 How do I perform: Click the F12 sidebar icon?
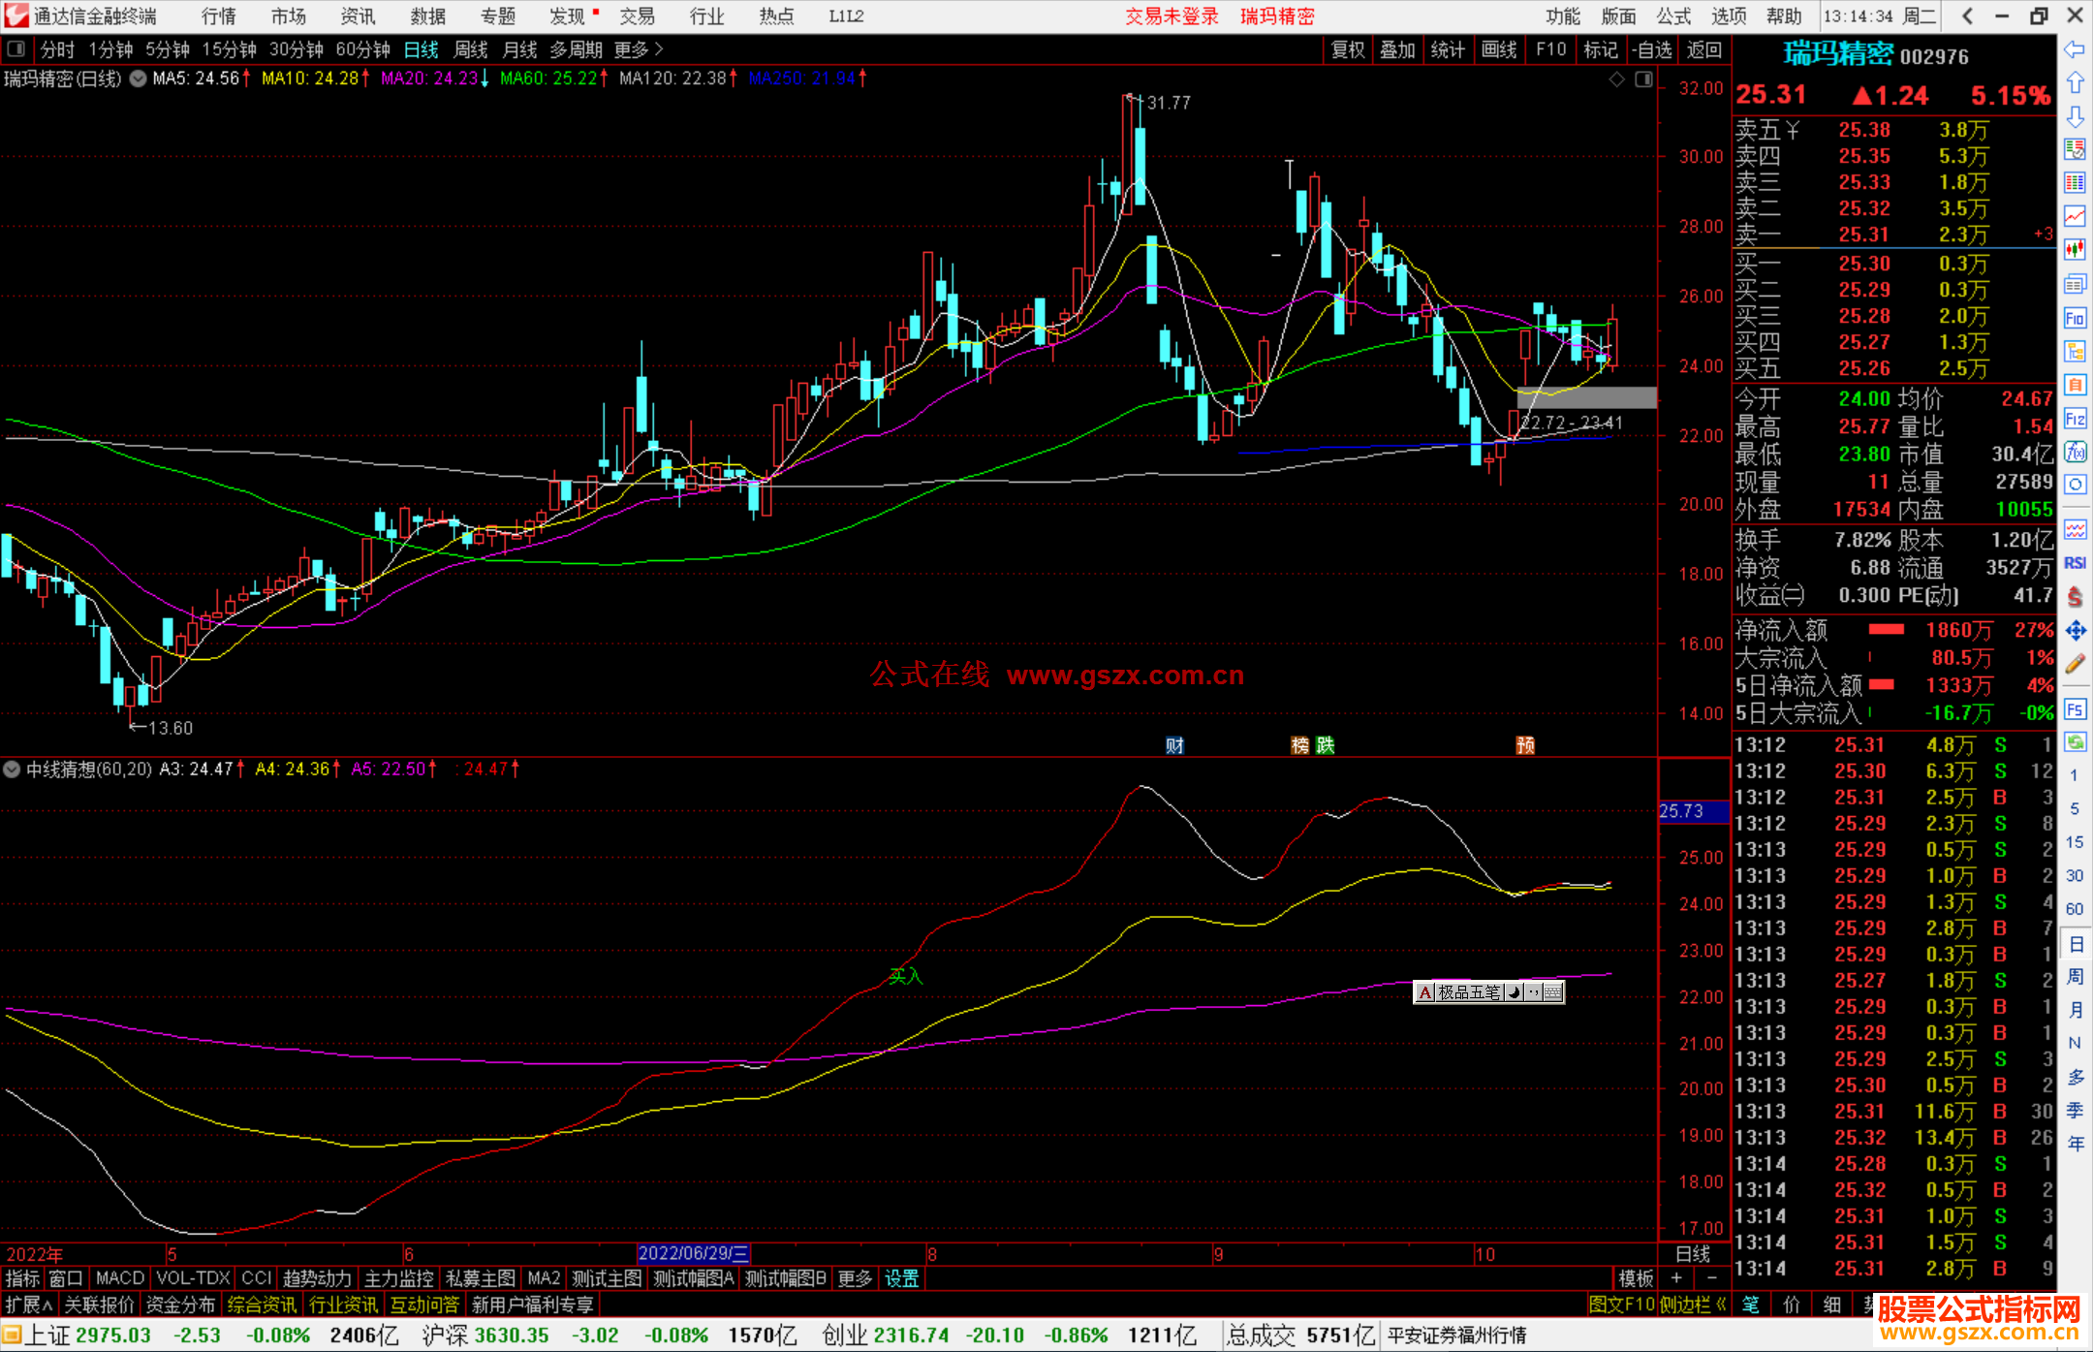2075,419
